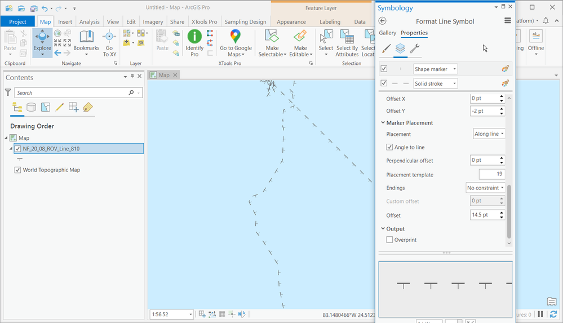Screen dimensions: 563x323
Task: Open the Endings No constraint dropdown
Action: click(485, 188)
